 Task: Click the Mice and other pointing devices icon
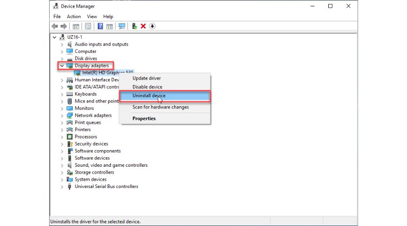70,101
